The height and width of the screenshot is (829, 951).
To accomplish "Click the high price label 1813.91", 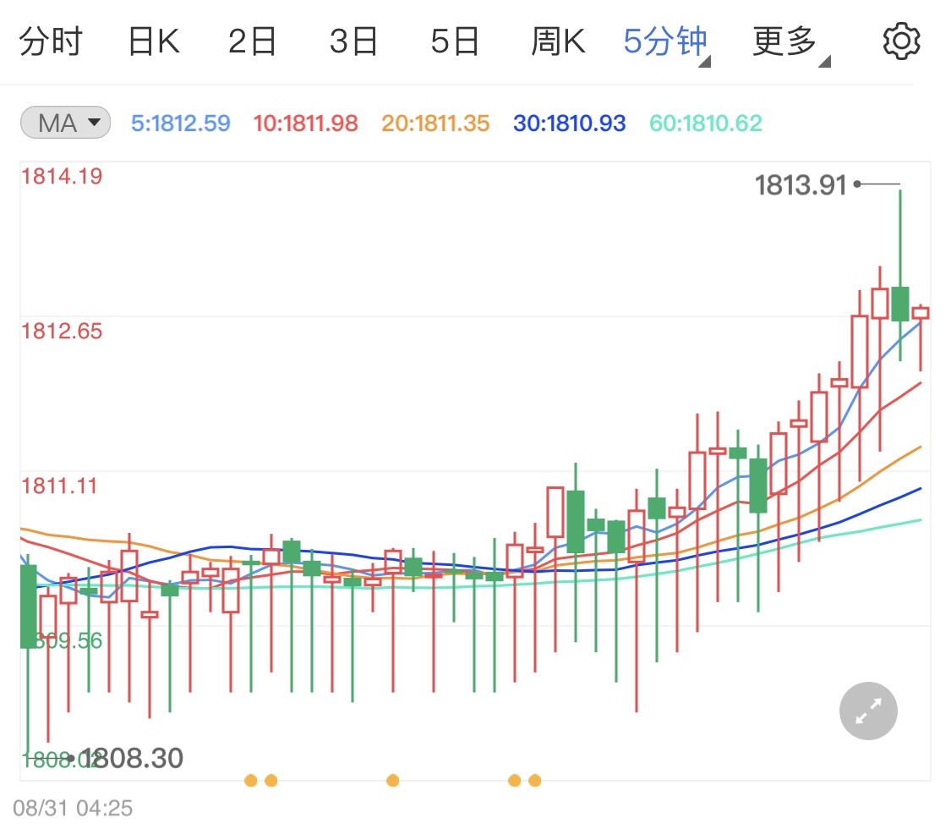I will (801, 185).
